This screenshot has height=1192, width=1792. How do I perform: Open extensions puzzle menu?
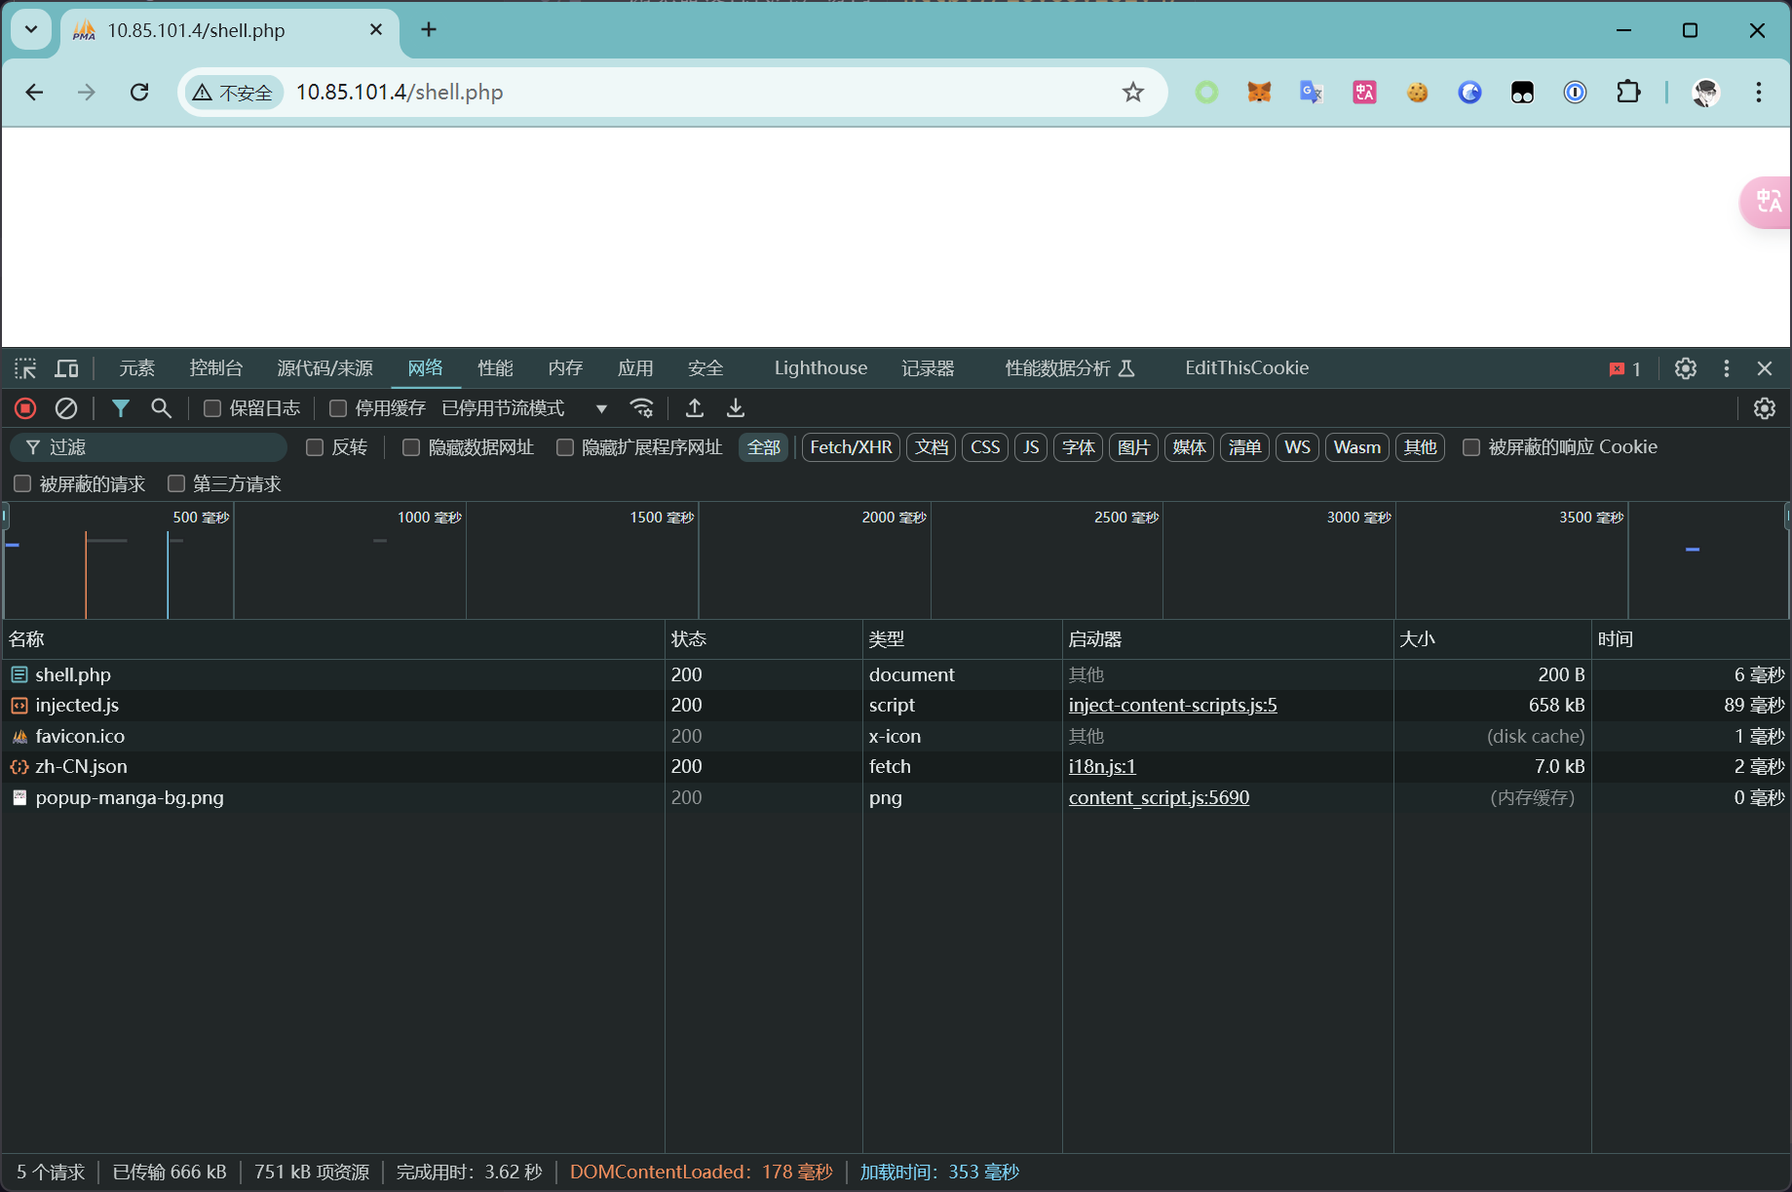(1628, 92)
